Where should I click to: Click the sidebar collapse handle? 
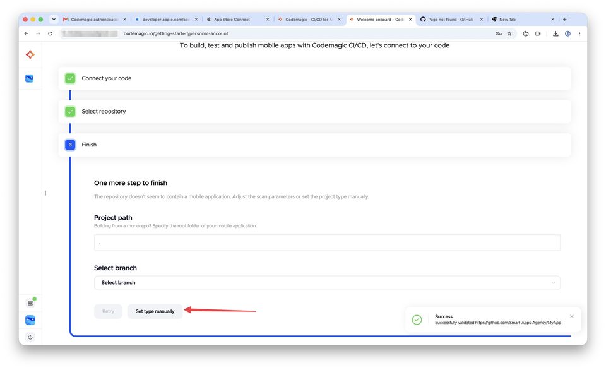pyautogui.click(x=45, y=193)
